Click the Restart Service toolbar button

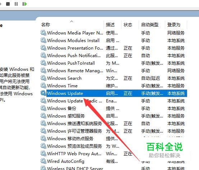tap(24, 4)
